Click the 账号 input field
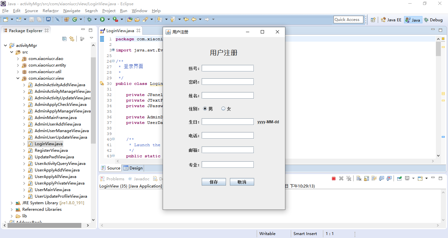The width and height of the screenshot is (448, 238). [x=228, y=68]
